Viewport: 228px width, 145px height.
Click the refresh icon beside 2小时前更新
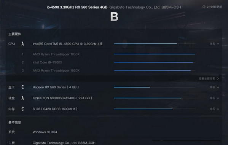(204, 7)
